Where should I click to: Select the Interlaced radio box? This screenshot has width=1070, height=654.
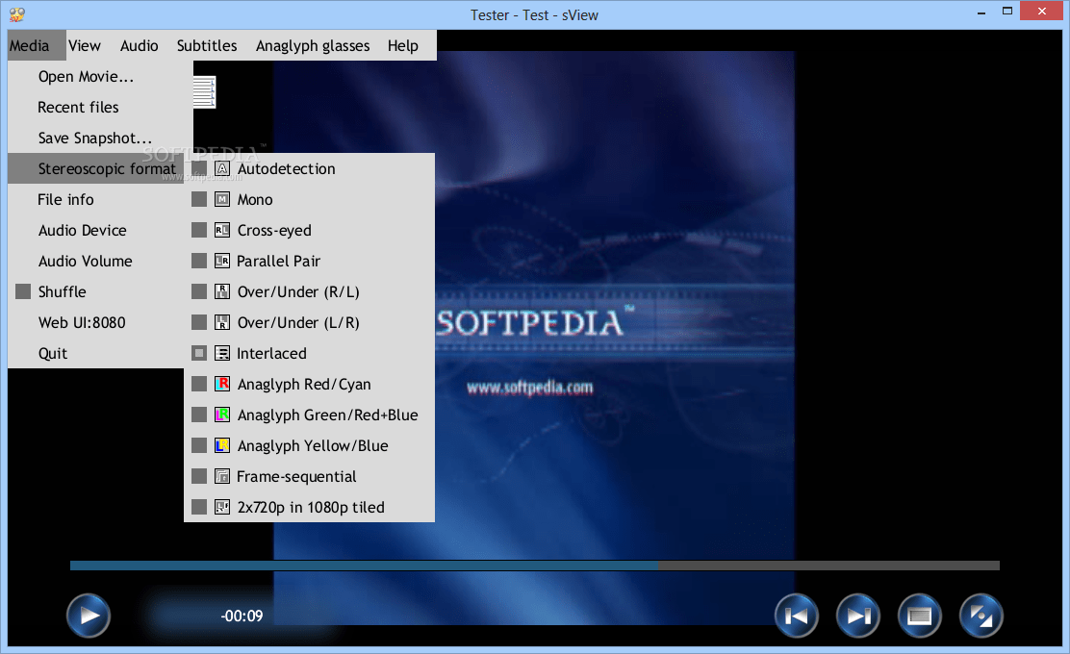tap(199, 353)
